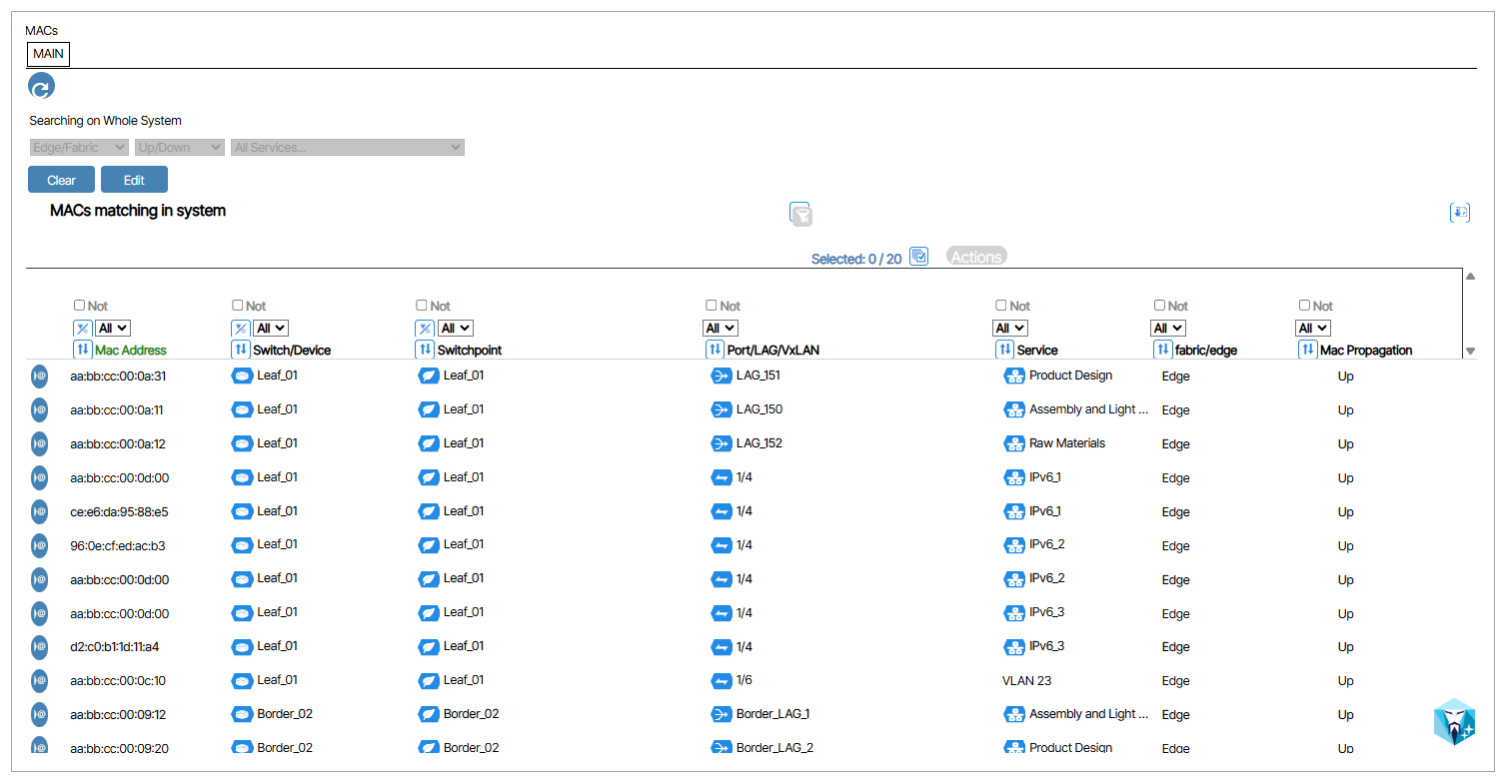The height and width of the screenshot is (782, 1506).
Task: Click select-all icon next to Selected count
Action: pos(919,257)
